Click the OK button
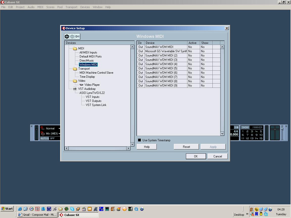This screenshot has height=218, width=291. click(x=196, y=156)
